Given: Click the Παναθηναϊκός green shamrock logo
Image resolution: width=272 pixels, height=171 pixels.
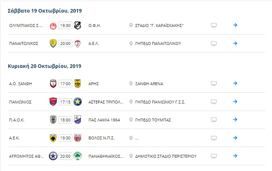Looking at the screenshot, I should pos(78,156).
